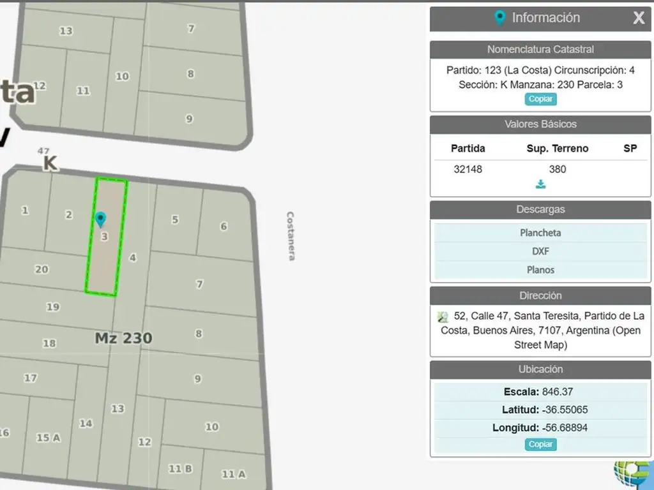Select the Mz 230 block label

click(123, 338)
